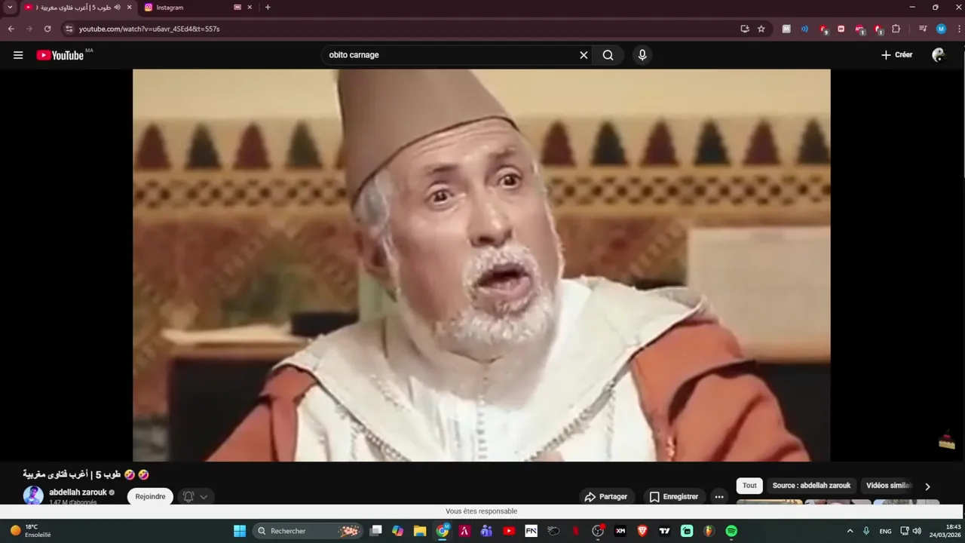Go to the YouTube home logo

coord(60,55)
